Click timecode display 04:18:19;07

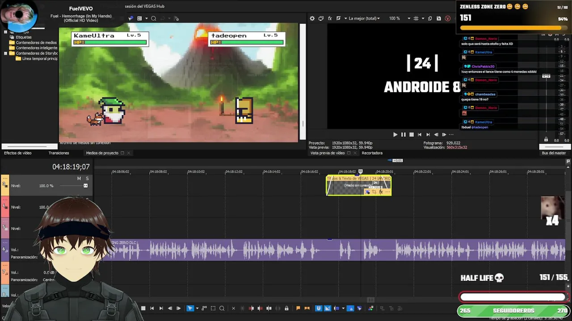point(71,167)
